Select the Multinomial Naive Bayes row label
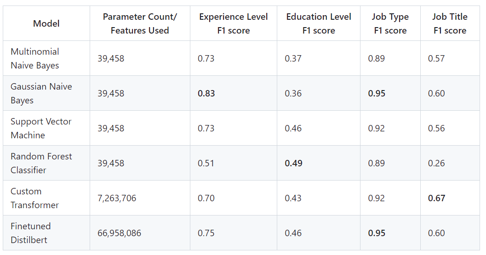This screenshot has width=486, height=255. click(35, 58)
